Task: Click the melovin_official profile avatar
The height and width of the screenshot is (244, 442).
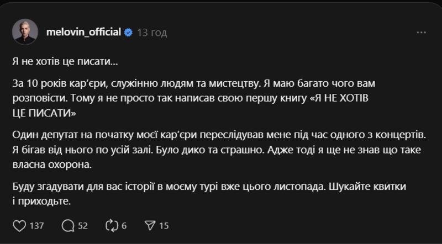Action: click(x=24, y=32)
